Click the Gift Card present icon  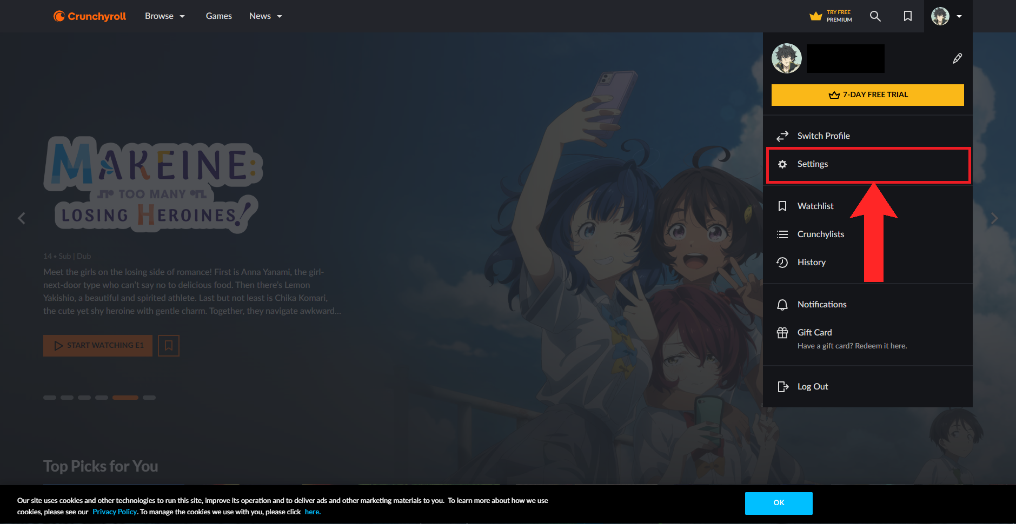coord(782,333)
